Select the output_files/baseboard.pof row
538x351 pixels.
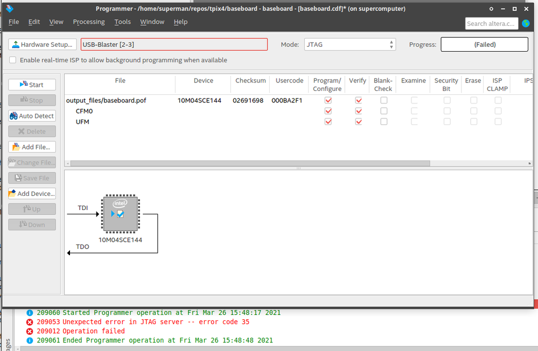(106, 100)
